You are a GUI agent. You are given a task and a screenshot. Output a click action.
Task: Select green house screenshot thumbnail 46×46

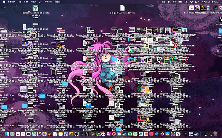click(x=35, y=8)
